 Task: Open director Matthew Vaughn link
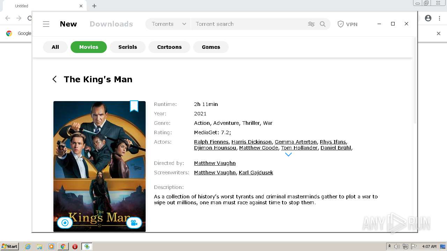click(x=215, y=163)
